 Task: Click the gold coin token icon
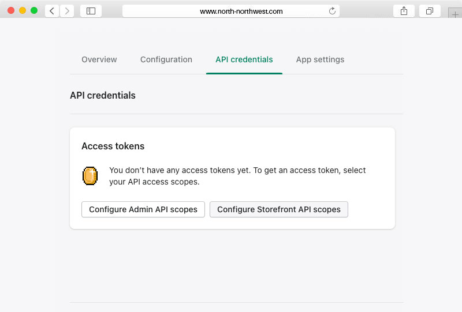[x=90, y=176]
